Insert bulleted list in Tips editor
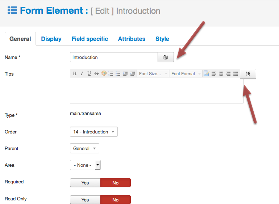This screenshot has width=279, height=204. (x=118, y=73)
